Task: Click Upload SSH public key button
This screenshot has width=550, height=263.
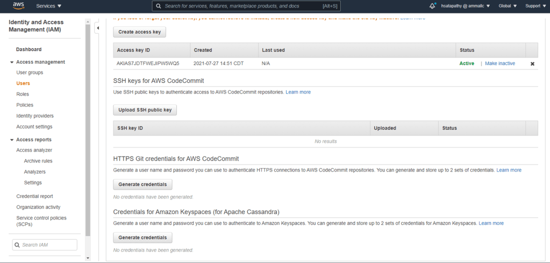Action: click(145, 110)
